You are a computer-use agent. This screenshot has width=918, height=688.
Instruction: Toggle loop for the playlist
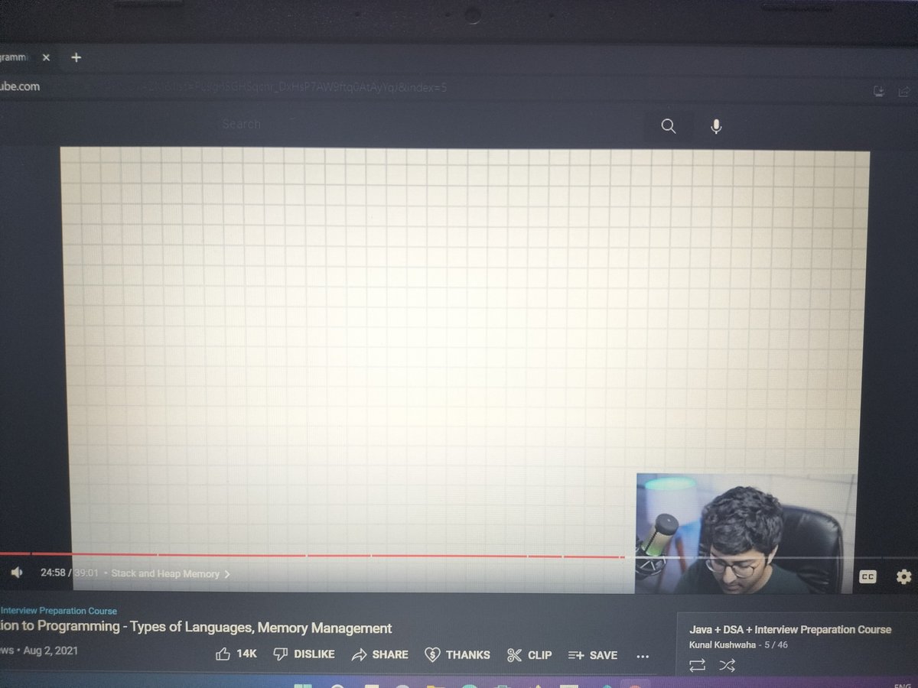coord(697,665)
